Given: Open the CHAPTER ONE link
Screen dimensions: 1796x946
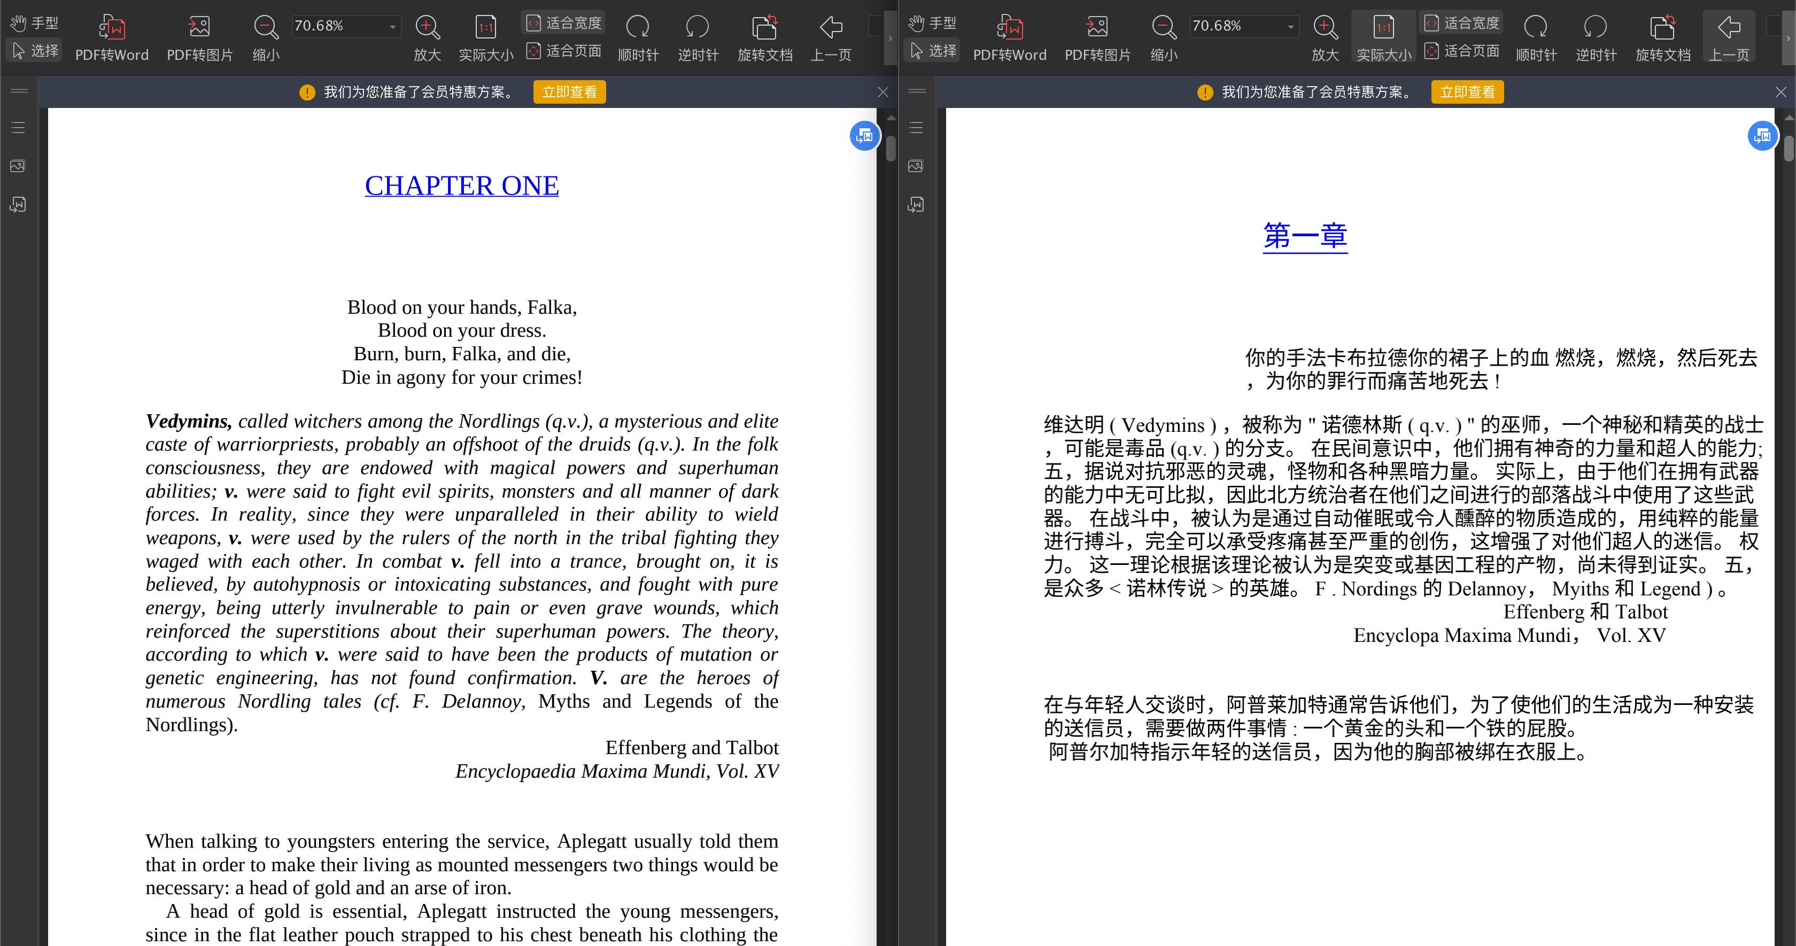Looking at the screenshot, I should tap(461, 185).
